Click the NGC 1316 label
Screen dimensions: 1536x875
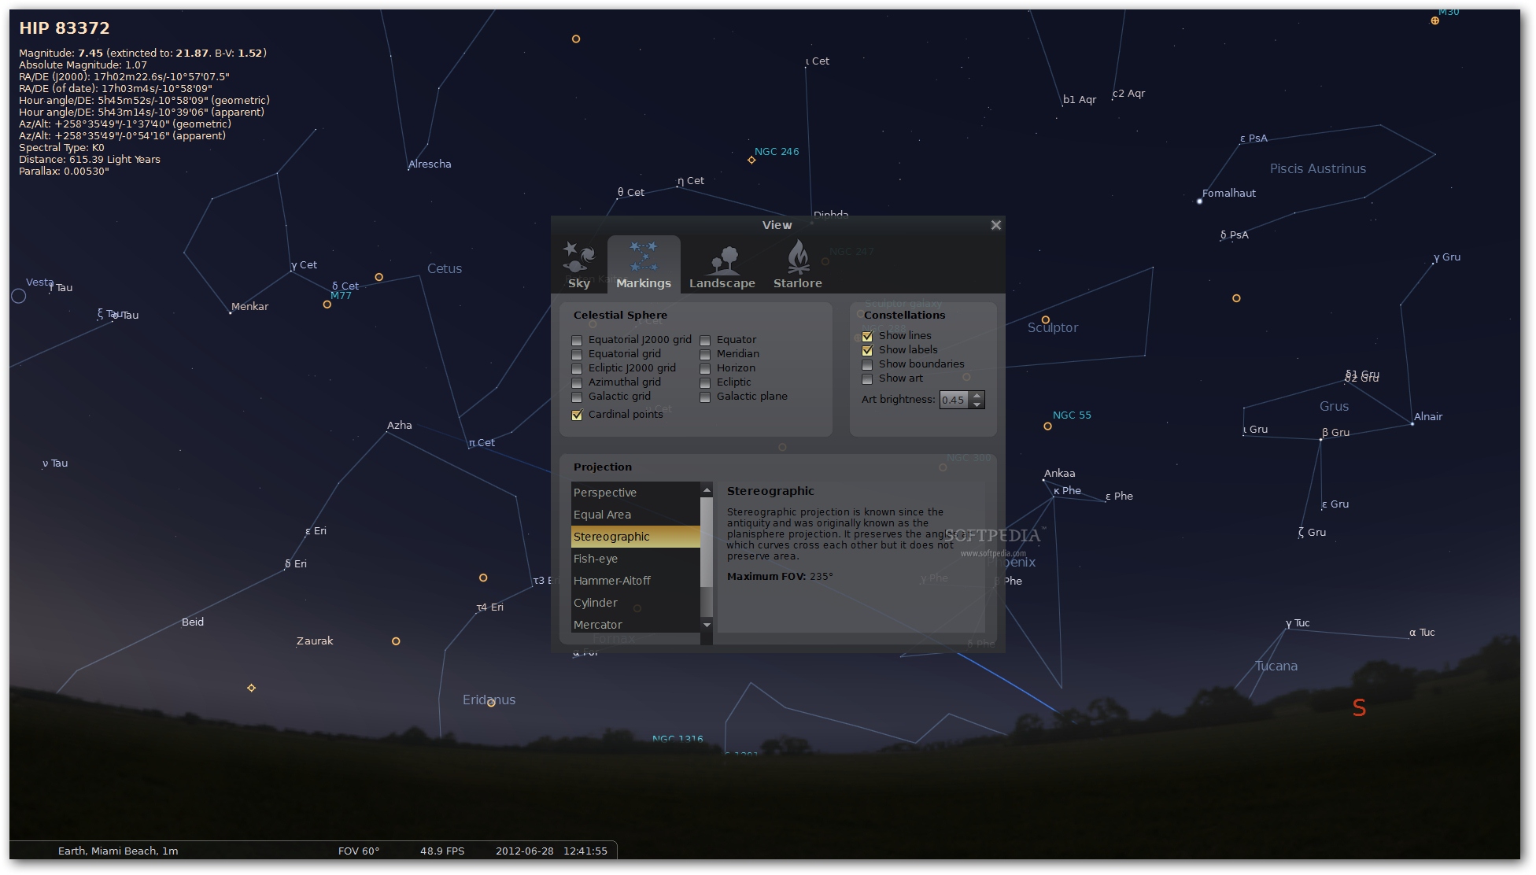[x=678, y=739]
